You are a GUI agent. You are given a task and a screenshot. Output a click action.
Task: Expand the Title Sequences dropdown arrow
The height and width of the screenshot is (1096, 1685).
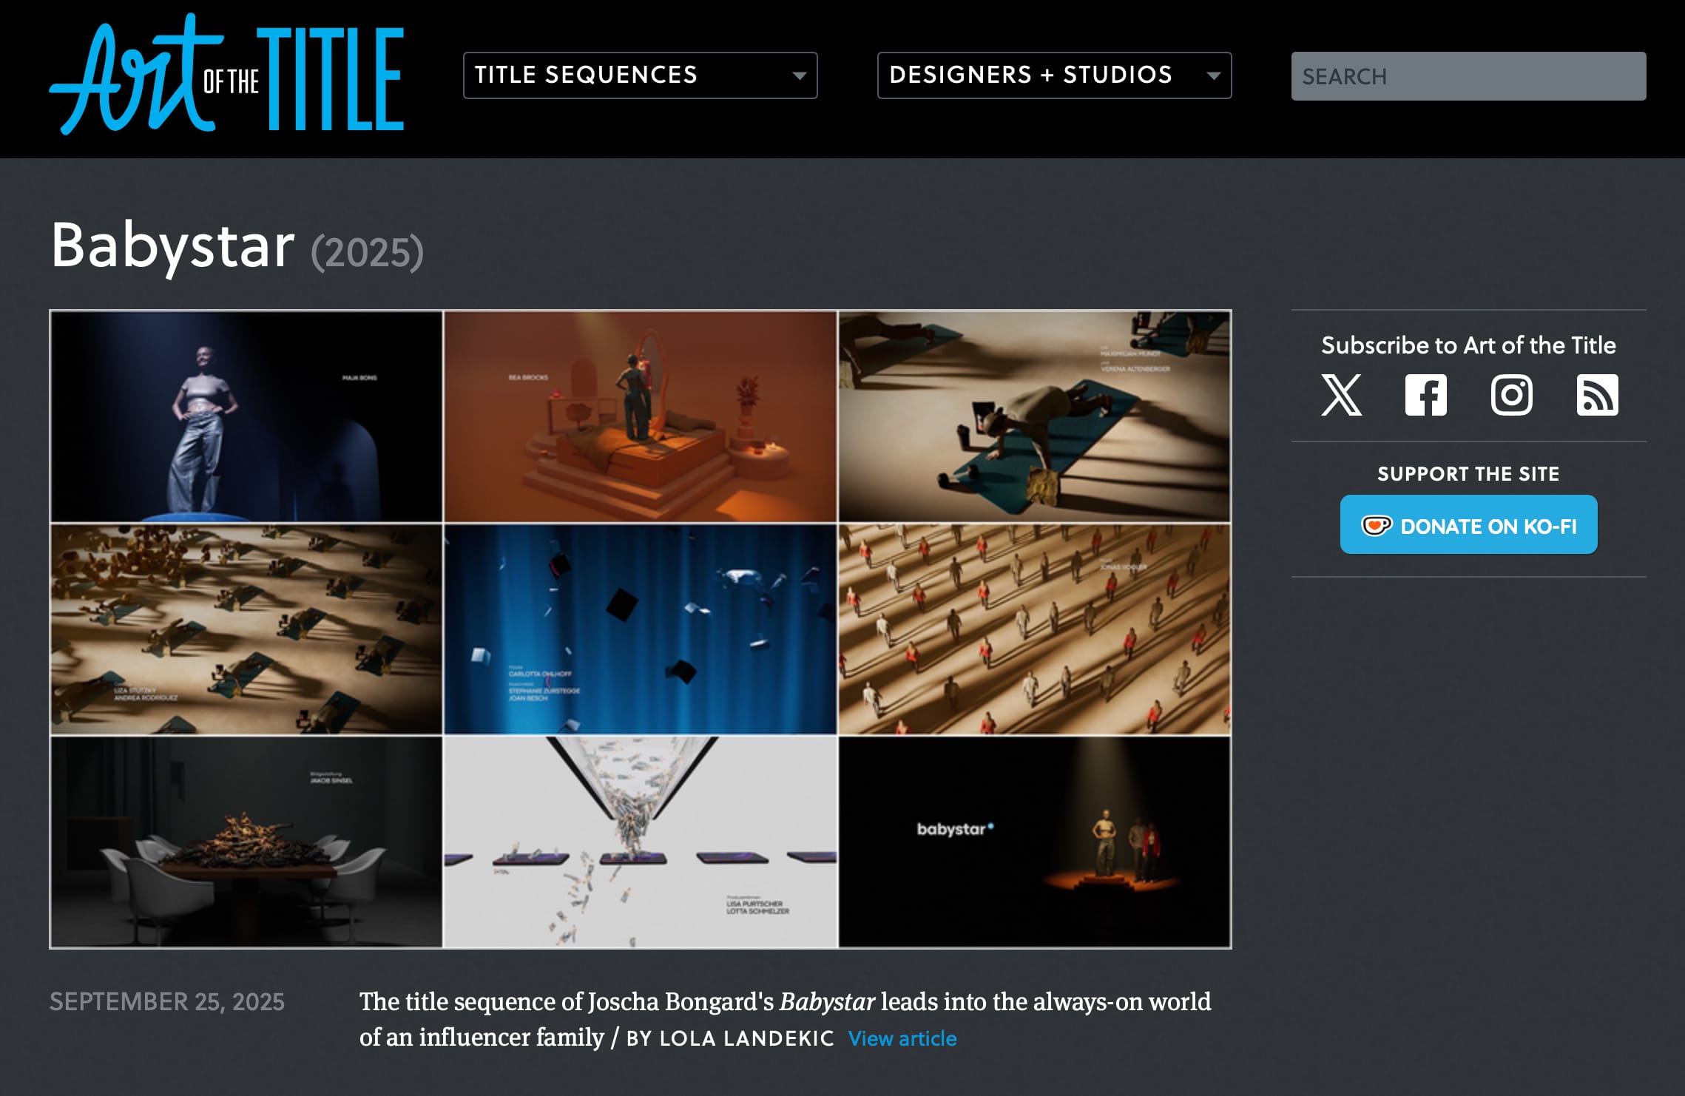[799, 75]
